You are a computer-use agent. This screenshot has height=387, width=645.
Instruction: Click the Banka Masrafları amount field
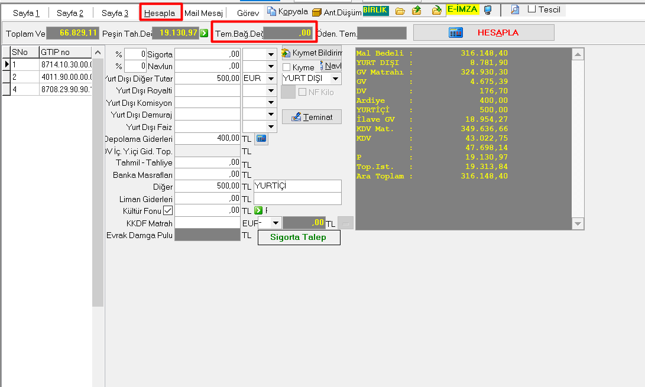pyautogui.click(x=208, y=174)
